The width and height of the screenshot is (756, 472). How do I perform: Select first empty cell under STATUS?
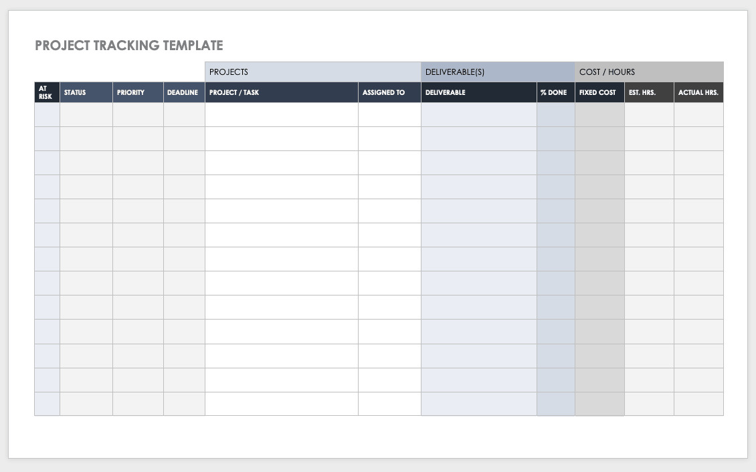coord(86,114)
